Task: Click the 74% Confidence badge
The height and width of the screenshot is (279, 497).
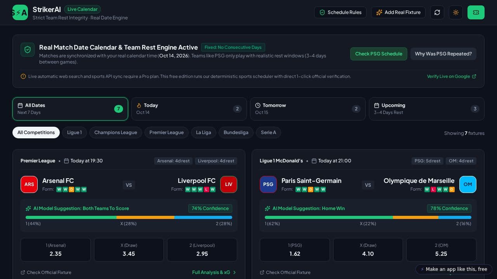Action: [x=210, y=208]
